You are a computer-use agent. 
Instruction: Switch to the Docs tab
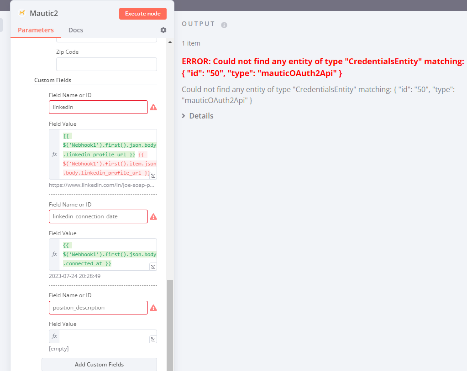(76, 30)
